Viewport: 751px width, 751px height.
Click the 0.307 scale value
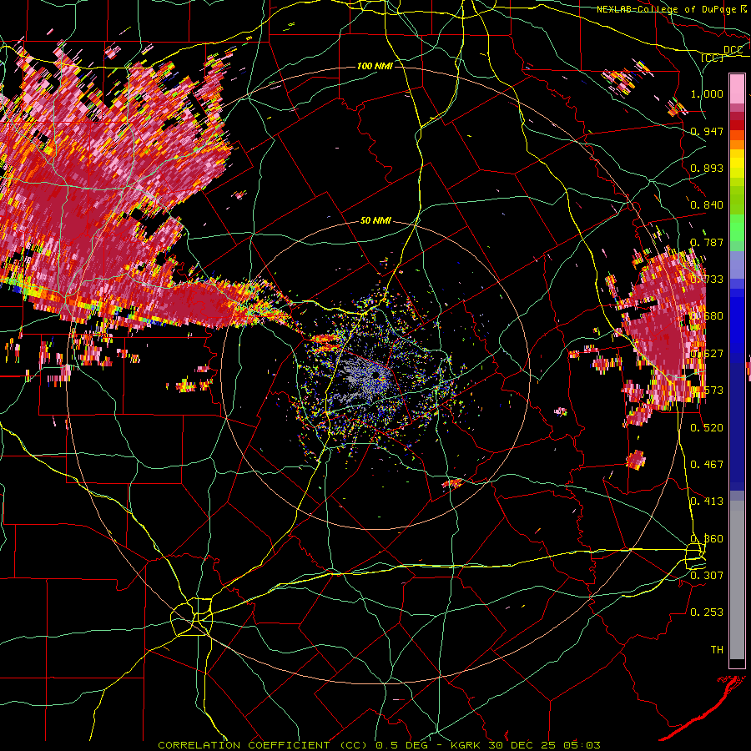pos(707,575)
